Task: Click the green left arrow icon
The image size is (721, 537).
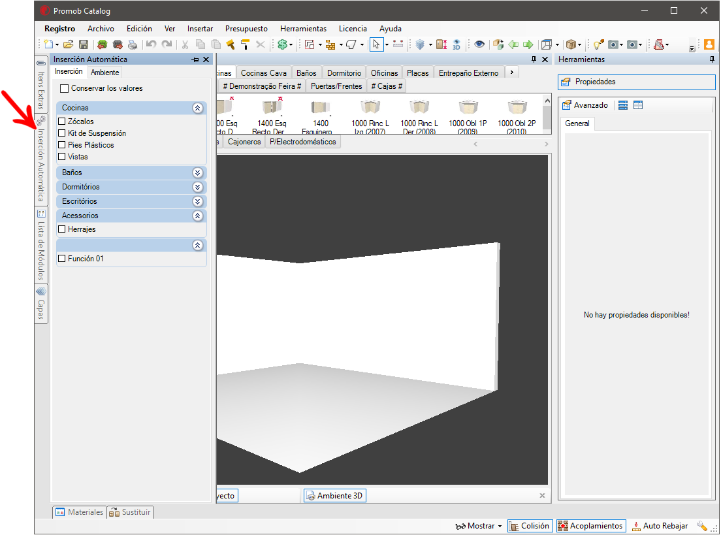Action: (513, 44)
